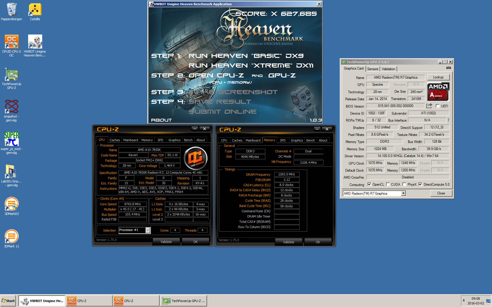
Task: Show hidden system tray icons arrow
Action: (x=464, y=301)
